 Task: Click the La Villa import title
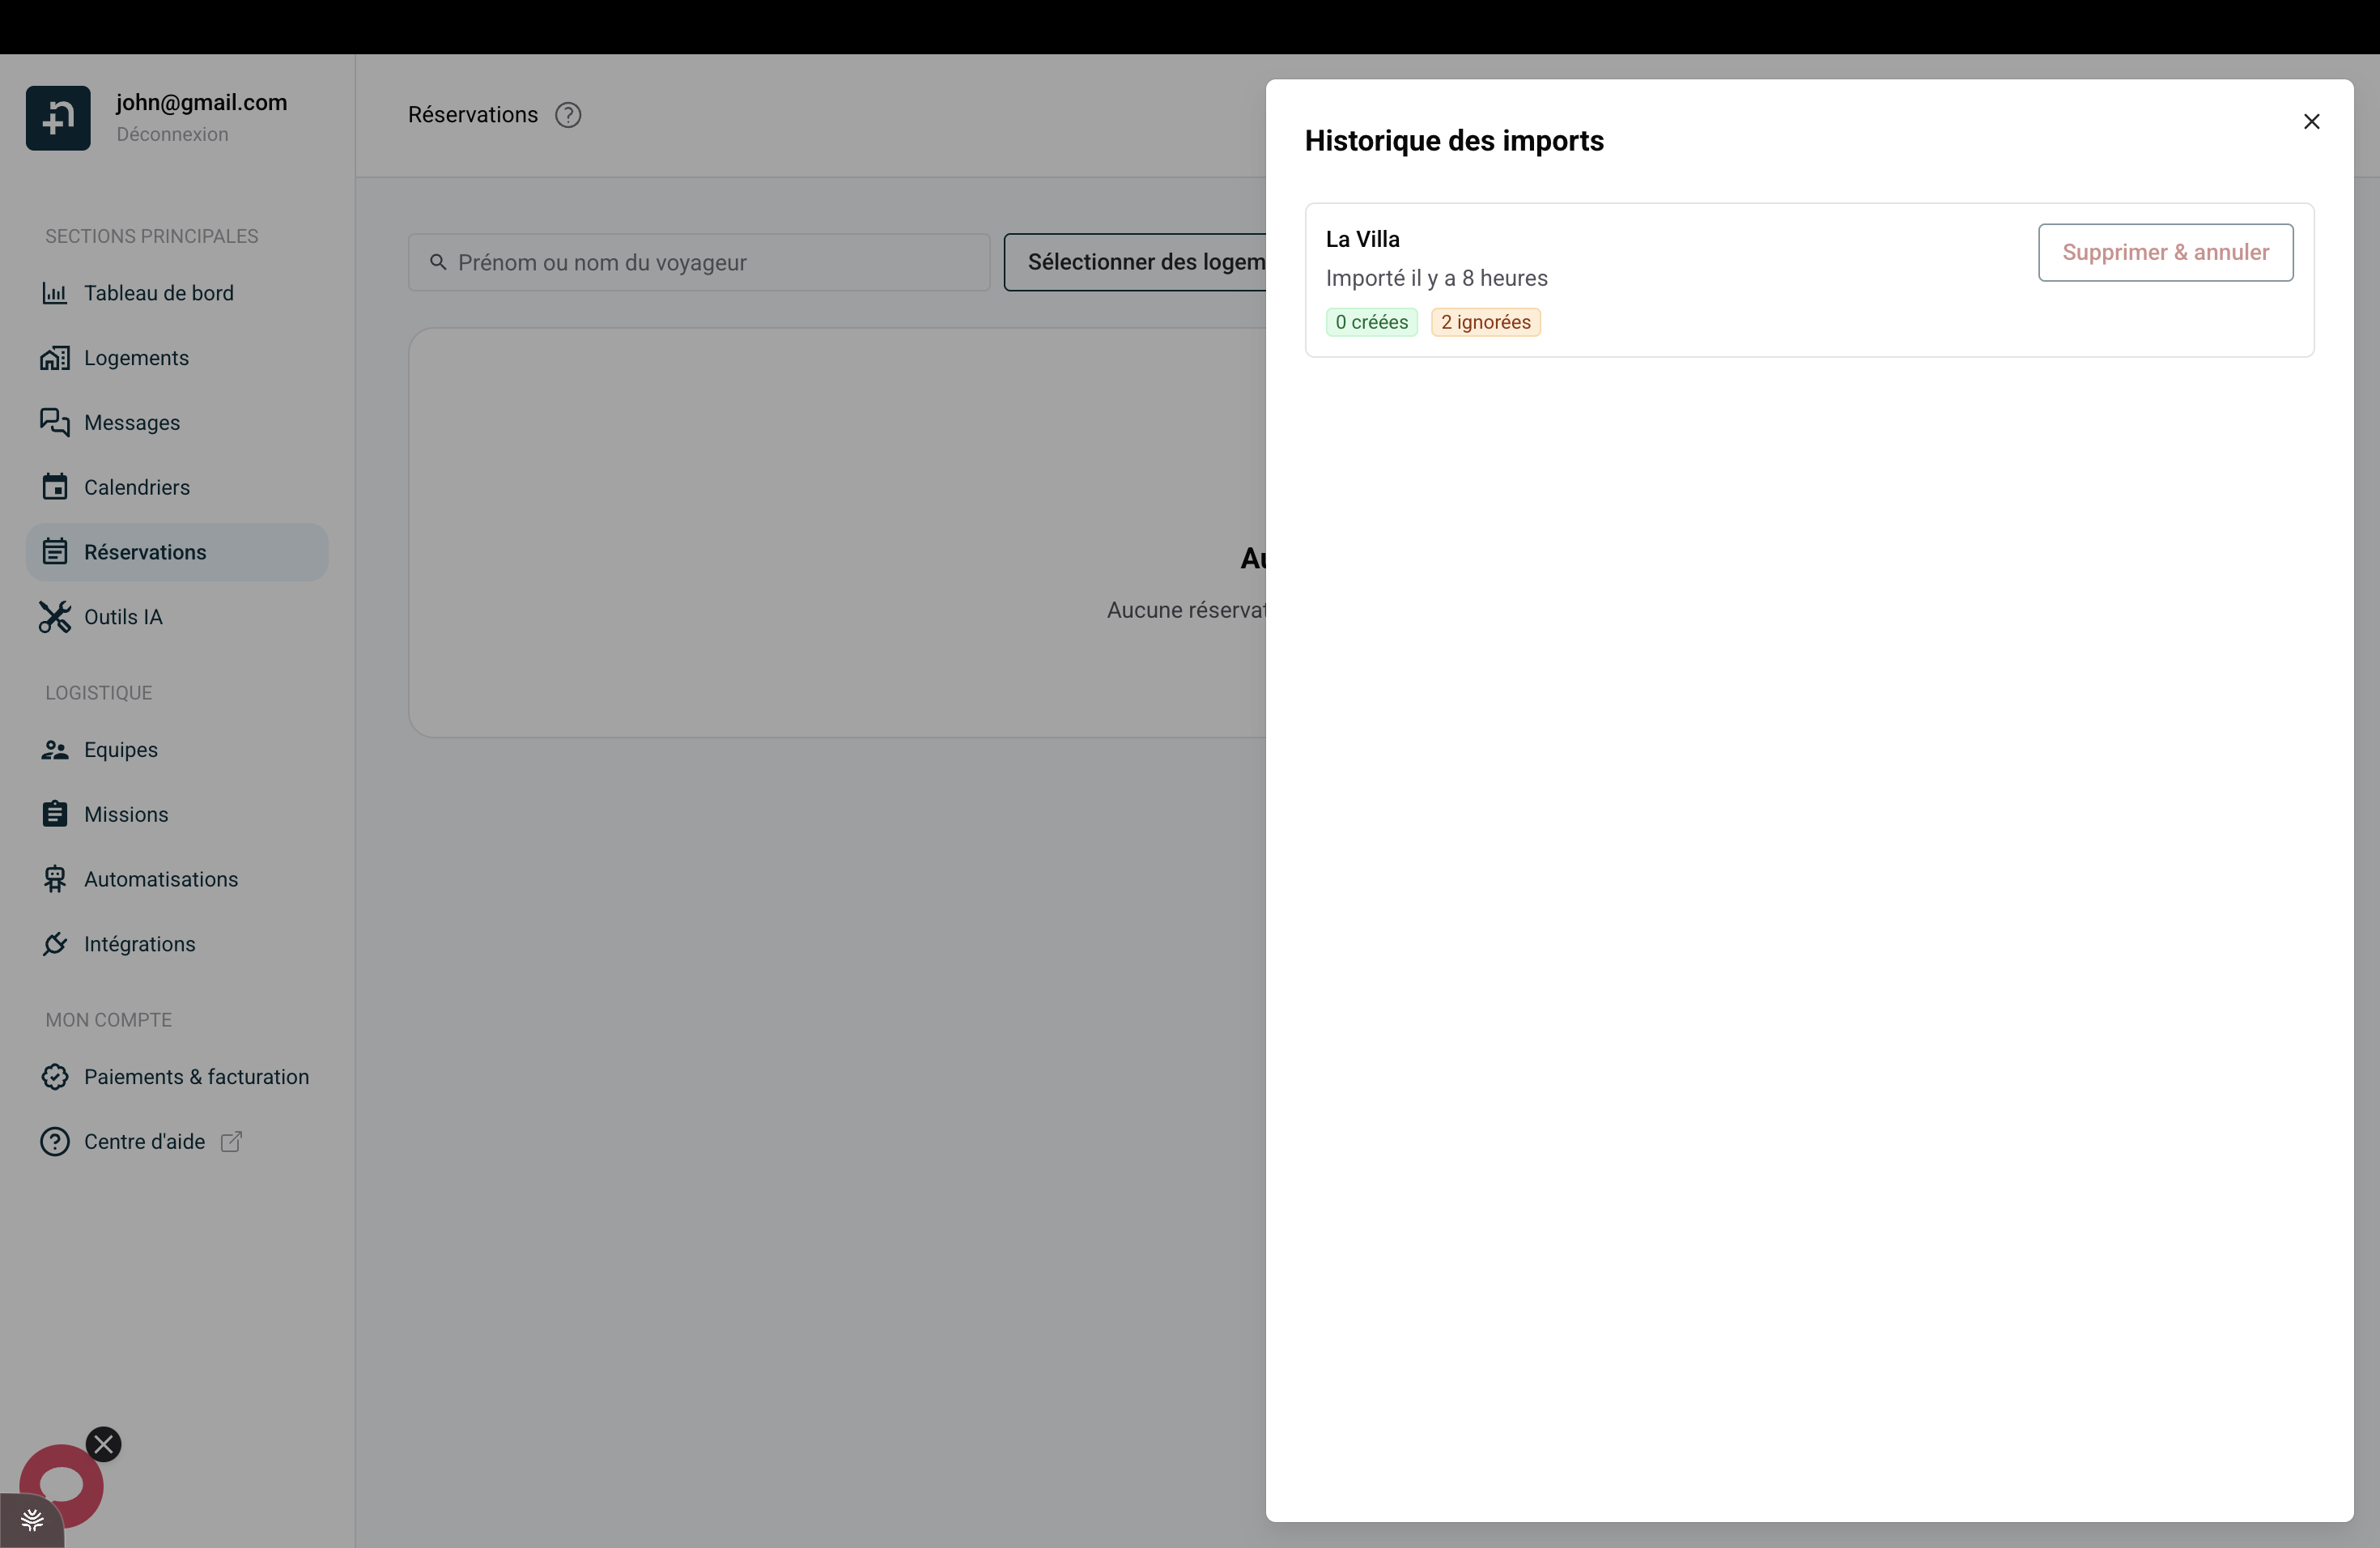[x=1362, y=239]
